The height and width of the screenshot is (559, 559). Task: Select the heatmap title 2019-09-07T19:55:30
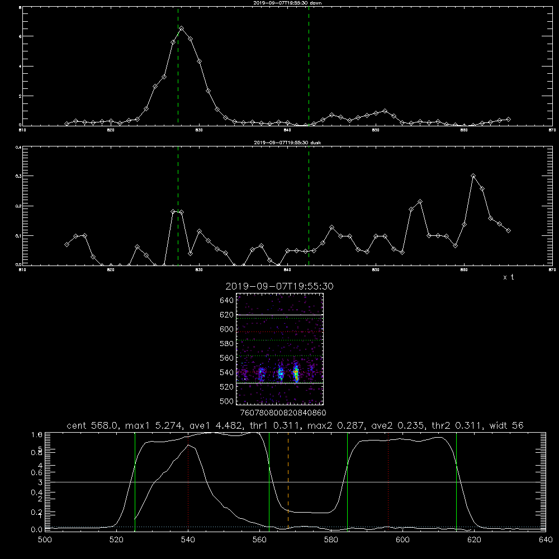pos(279,286)
